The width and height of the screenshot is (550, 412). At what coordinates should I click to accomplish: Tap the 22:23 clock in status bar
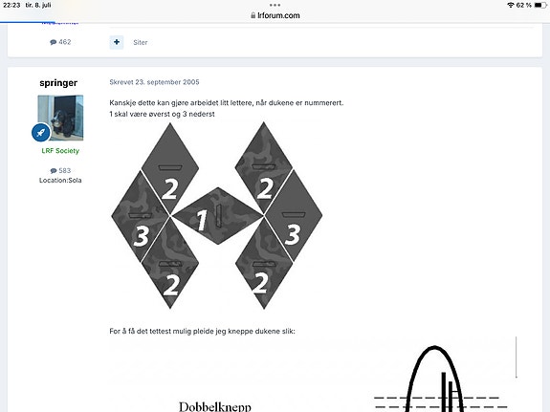click(x=11, y=5)
